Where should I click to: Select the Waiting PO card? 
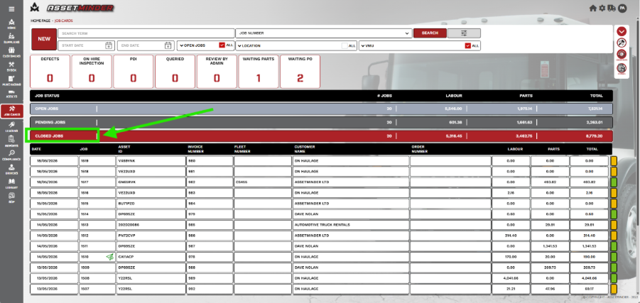(x=300, y=72)
